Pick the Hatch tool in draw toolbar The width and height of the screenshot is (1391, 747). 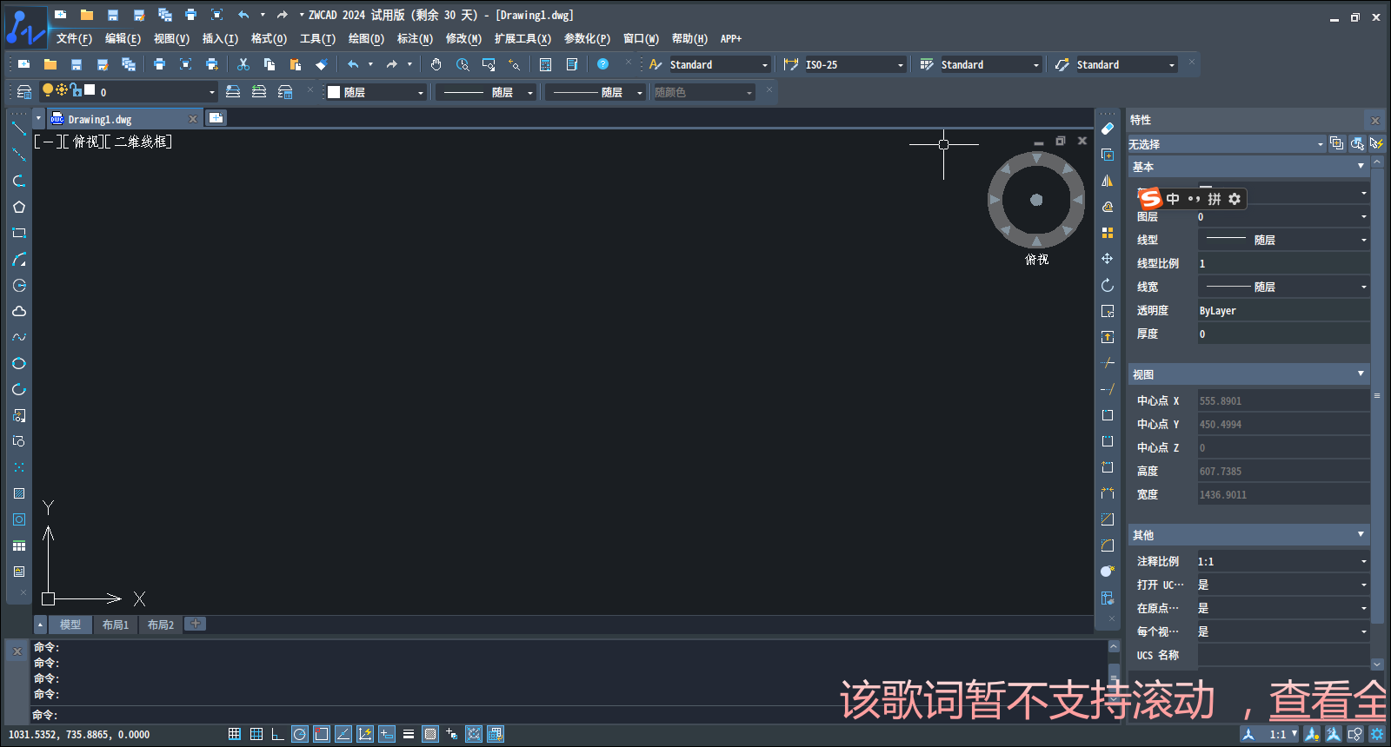18,493
